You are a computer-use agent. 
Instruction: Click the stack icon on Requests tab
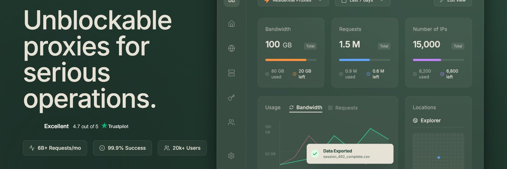[331, 107]
